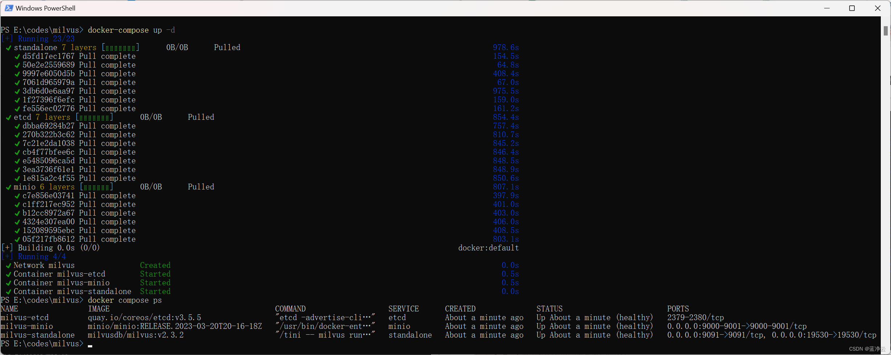
Task: Click the NAME column header
Action: coord(9,309)
